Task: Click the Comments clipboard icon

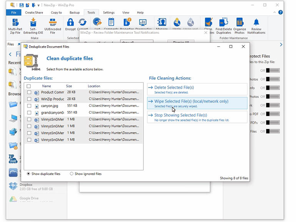Action: click(x=111, y=22)
